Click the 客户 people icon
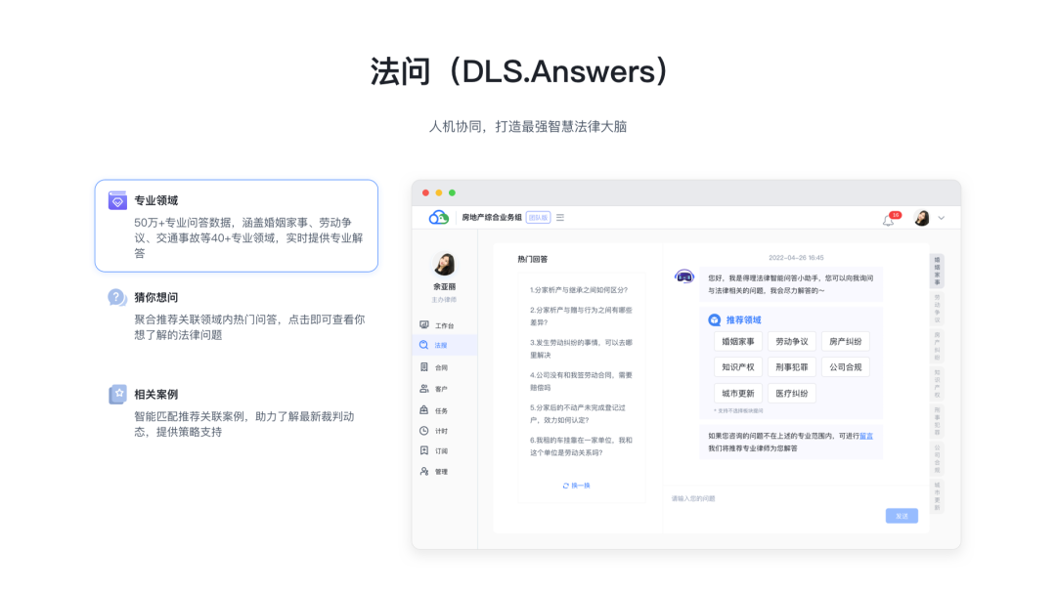Image resolution: width=1056 pixels, height=594 pixels. (424, 388)
